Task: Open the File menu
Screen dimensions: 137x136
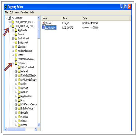Action: 6,12
